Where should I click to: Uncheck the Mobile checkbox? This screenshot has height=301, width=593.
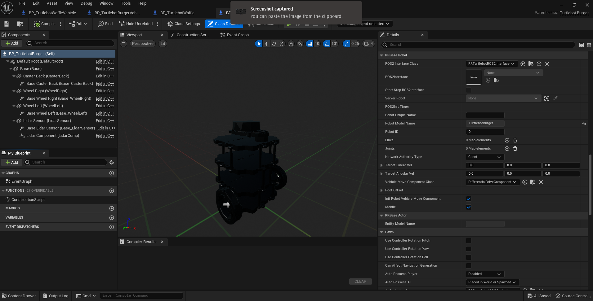point(469,207)
